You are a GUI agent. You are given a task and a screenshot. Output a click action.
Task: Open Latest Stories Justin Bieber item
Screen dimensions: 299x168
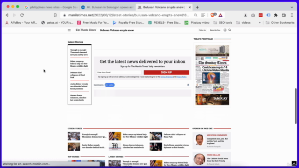pyautogui.click(x=79, y=86)
